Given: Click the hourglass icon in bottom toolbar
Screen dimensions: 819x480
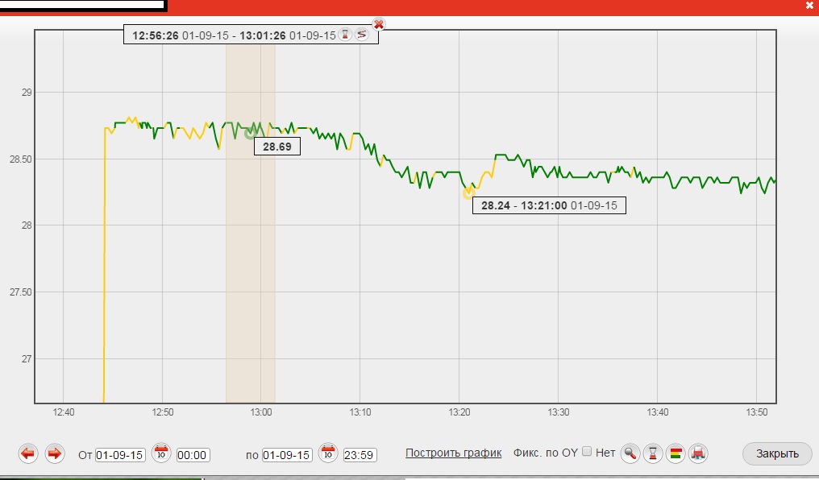Looking at the screenshot, I should coord(654,453).
